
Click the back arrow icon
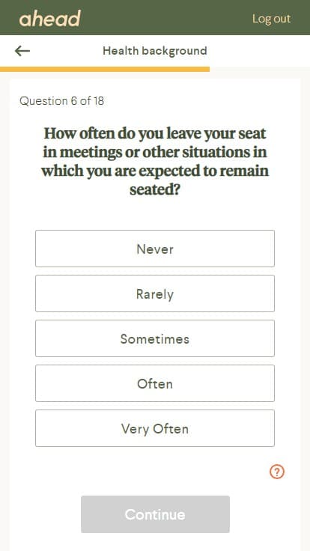pyautogui.click(x=22, y=51)
